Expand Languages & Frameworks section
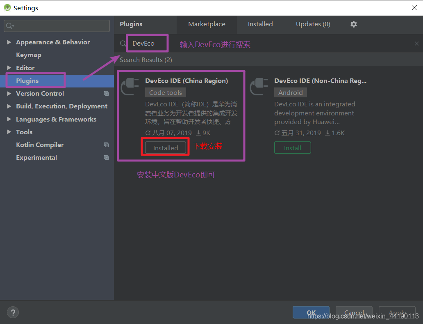The width and height of the screenshot is (423, 324). coord(9,119)
